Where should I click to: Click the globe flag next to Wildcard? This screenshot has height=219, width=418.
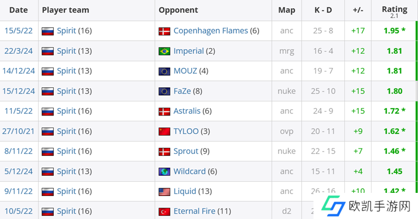click(165, 171)
